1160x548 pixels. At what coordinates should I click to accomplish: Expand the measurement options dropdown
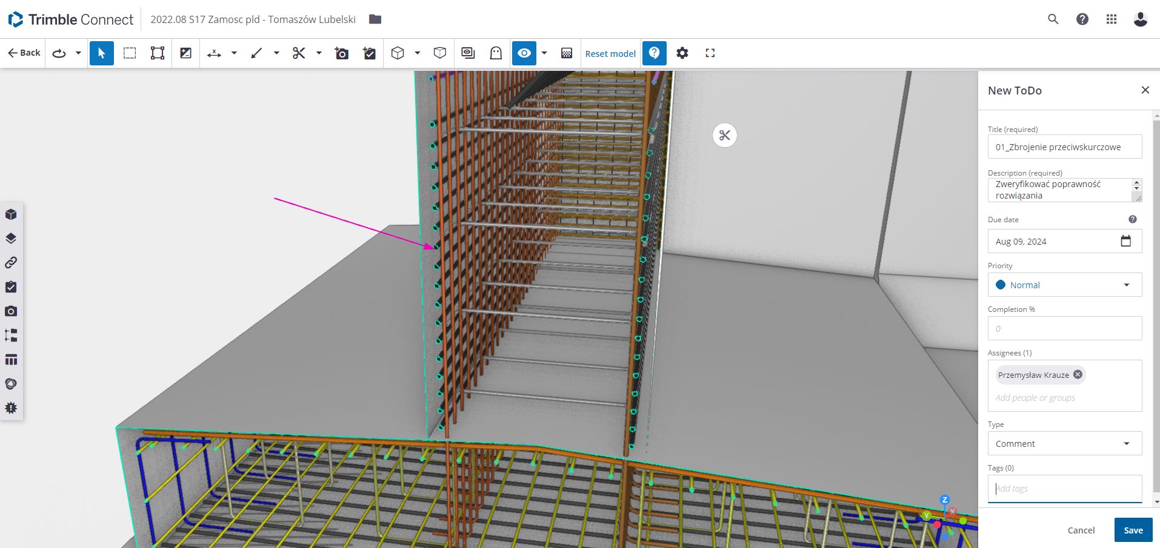(234, 53)
